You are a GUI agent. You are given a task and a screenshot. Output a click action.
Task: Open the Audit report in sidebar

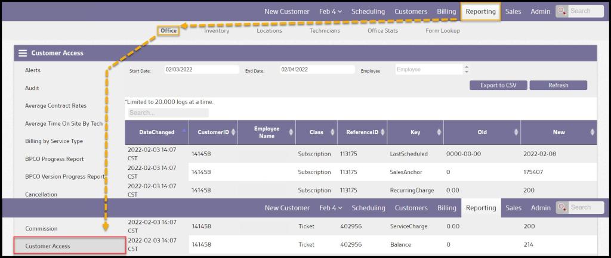tap(32, 88)
